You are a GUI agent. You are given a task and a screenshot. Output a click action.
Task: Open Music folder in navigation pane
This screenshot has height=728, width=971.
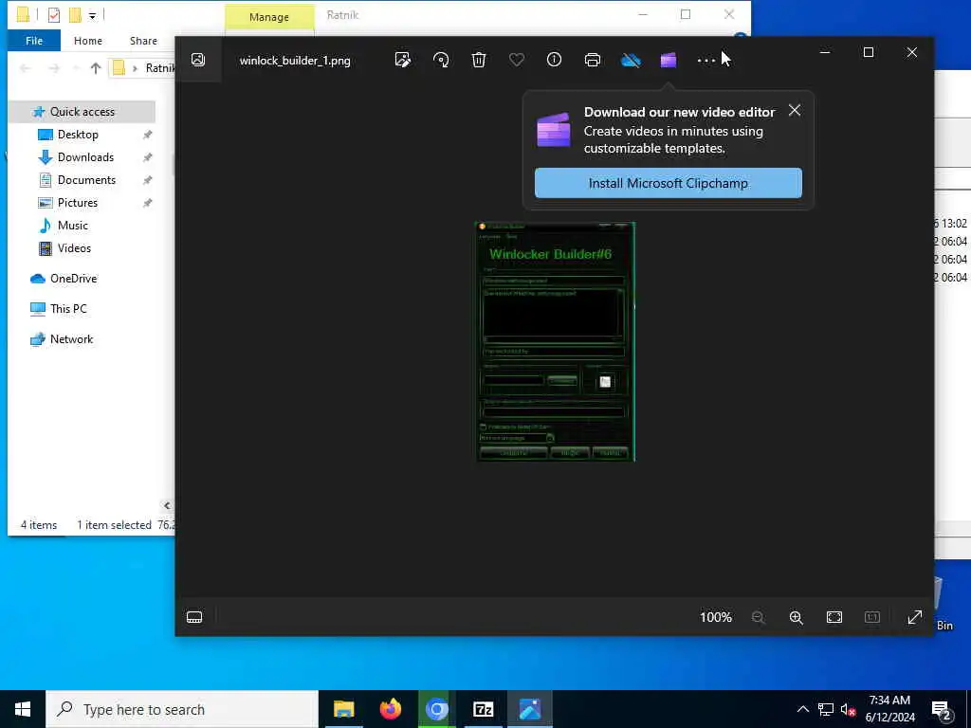[x=72, y=226]
